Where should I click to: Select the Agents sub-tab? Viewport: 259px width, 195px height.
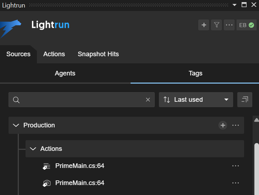65,73
